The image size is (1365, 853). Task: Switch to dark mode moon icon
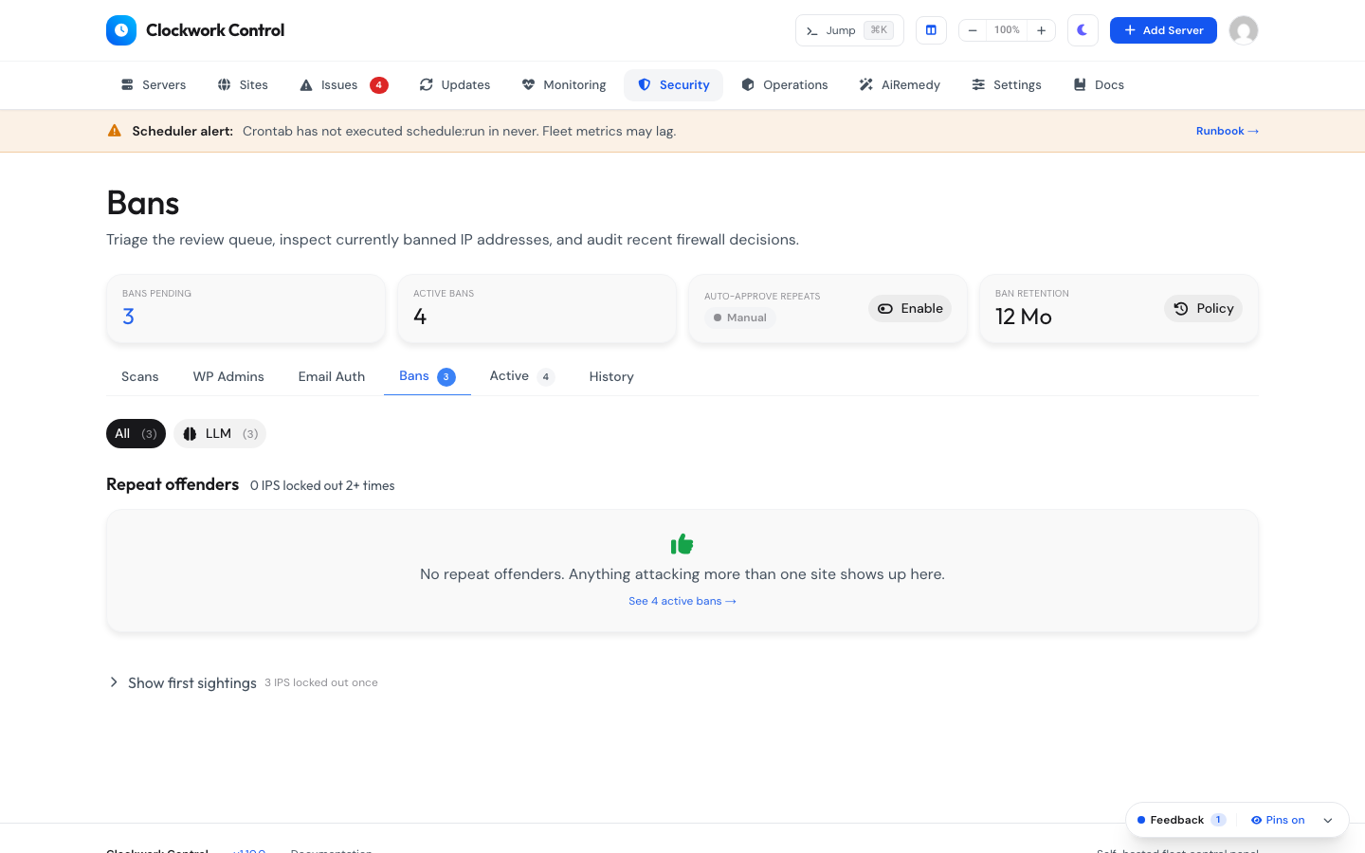(x=1083, y=30)
